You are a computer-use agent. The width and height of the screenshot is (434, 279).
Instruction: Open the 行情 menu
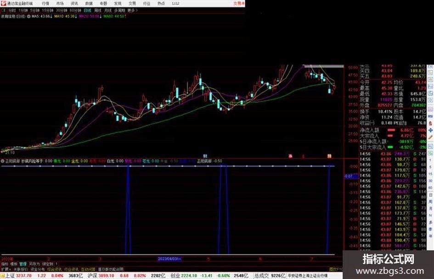click(x=45, y=3)
